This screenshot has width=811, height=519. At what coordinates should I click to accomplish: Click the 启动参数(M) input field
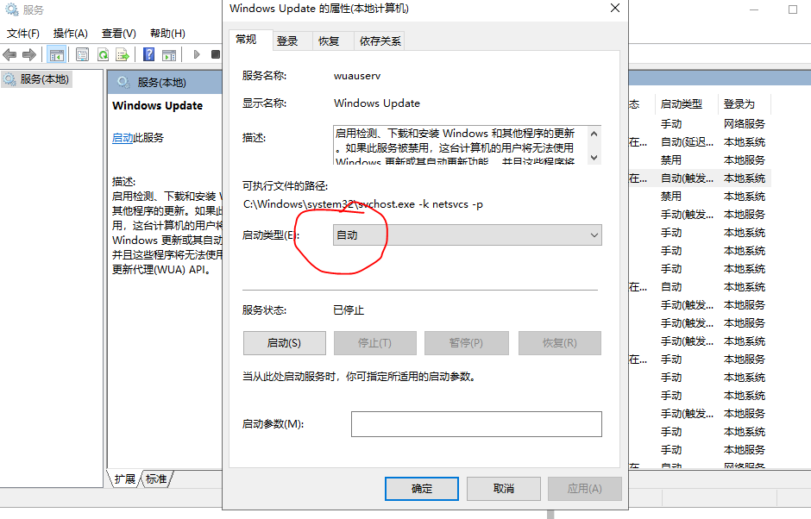[x=476, y=424]
